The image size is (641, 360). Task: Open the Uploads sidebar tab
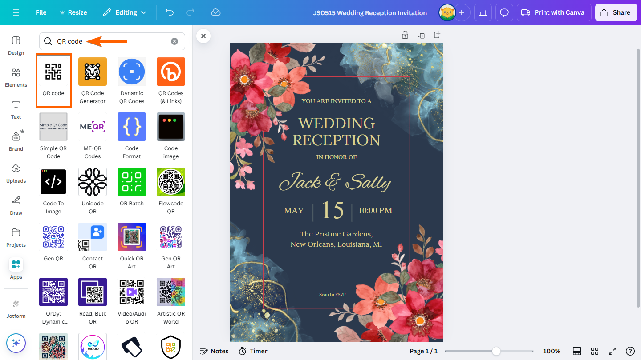tap(16, 173)
